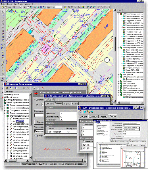Select the arrow pointer tool in left toolbar
This screenshot has width=148, height=170.
(x=3, y=12)
